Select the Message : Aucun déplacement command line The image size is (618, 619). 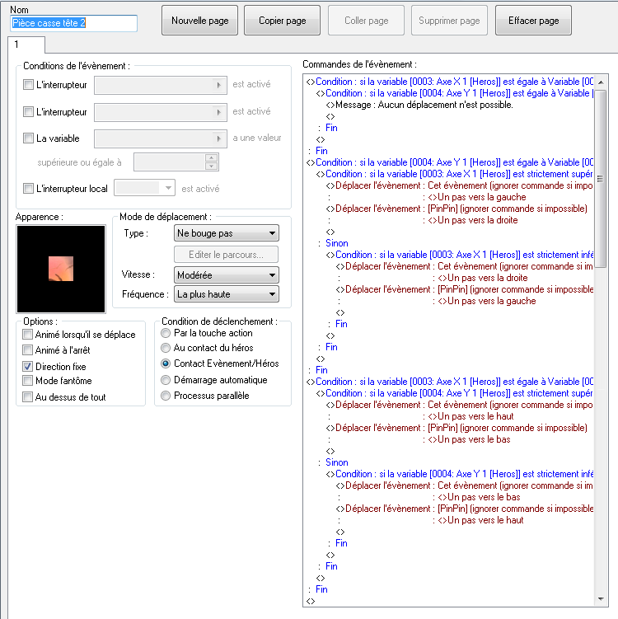[419, 105]
